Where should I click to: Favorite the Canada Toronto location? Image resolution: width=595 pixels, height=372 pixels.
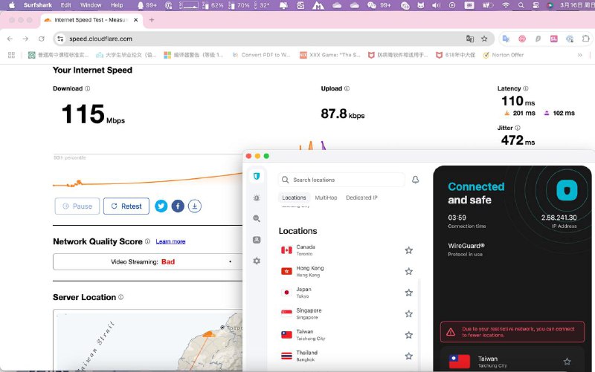pyautogui.click(x=408, y=250)
